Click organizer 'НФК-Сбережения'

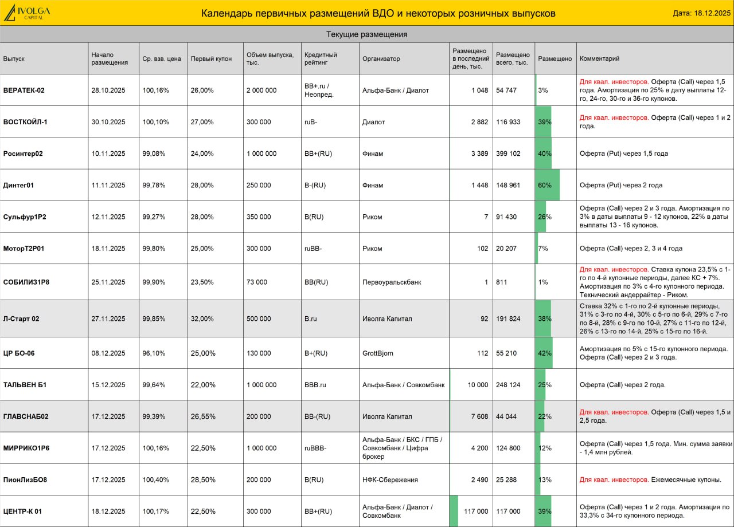(x=390, y=479)
